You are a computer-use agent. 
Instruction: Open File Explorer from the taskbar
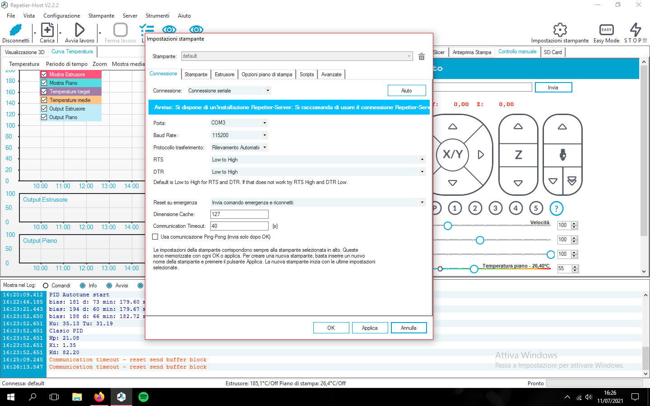[77, 397]
